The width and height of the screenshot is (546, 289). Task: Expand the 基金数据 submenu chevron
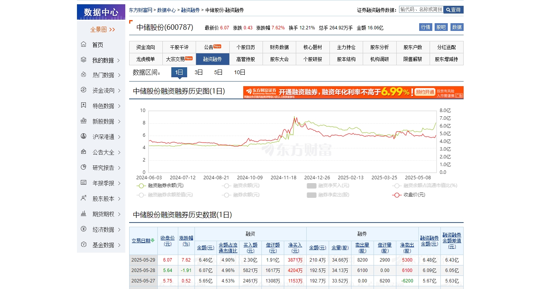coord(119,245)
